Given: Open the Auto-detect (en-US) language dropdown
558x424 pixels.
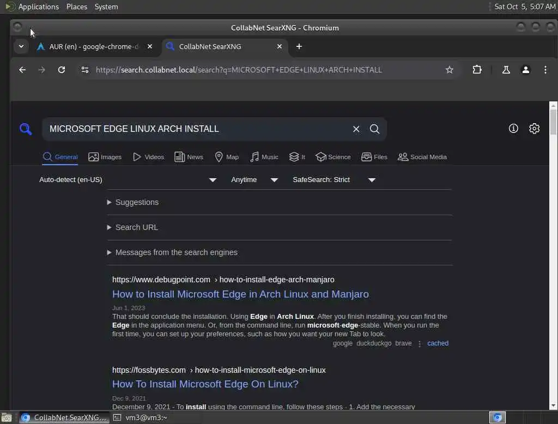Looking at the screenshot, I should click(128, 180).
